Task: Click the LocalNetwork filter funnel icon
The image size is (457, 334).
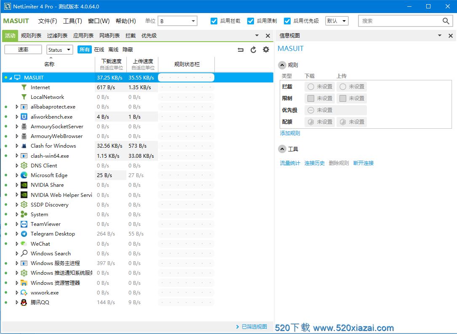Action: [x=24, y=97]
